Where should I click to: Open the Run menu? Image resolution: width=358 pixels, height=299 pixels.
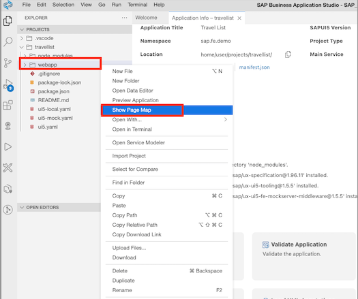[117, 5]
